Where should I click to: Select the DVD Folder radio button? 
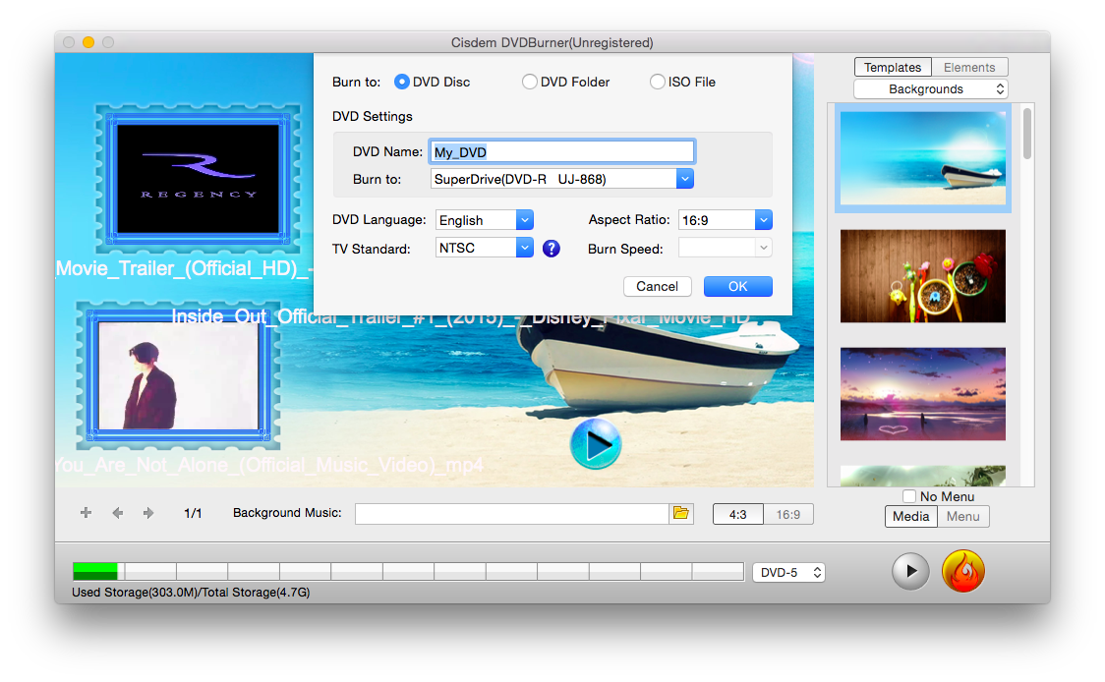pyautogui.click(x=529, y=82)
